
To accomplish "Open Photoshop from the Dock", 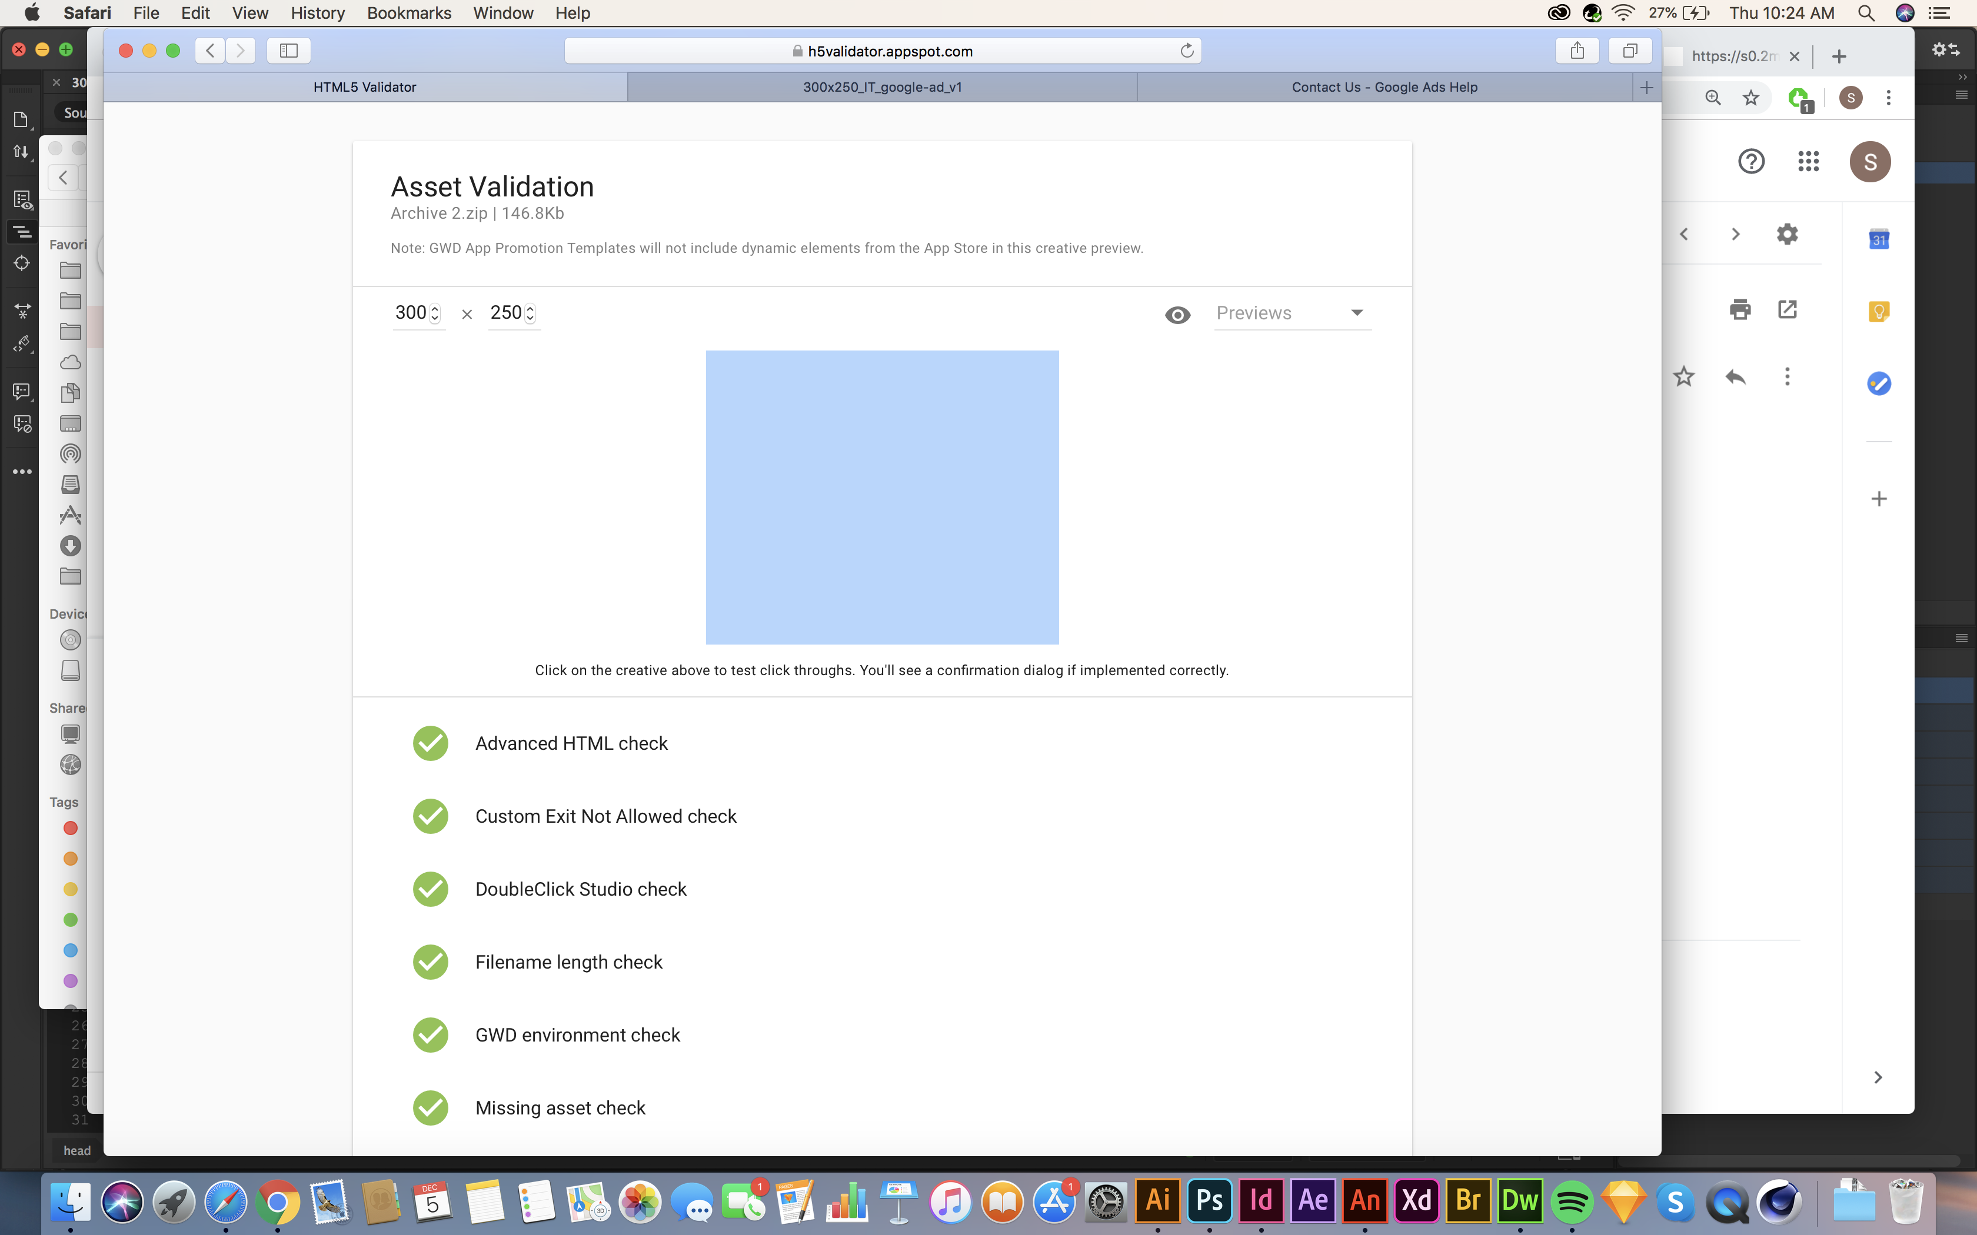I will point(1209,1201).
